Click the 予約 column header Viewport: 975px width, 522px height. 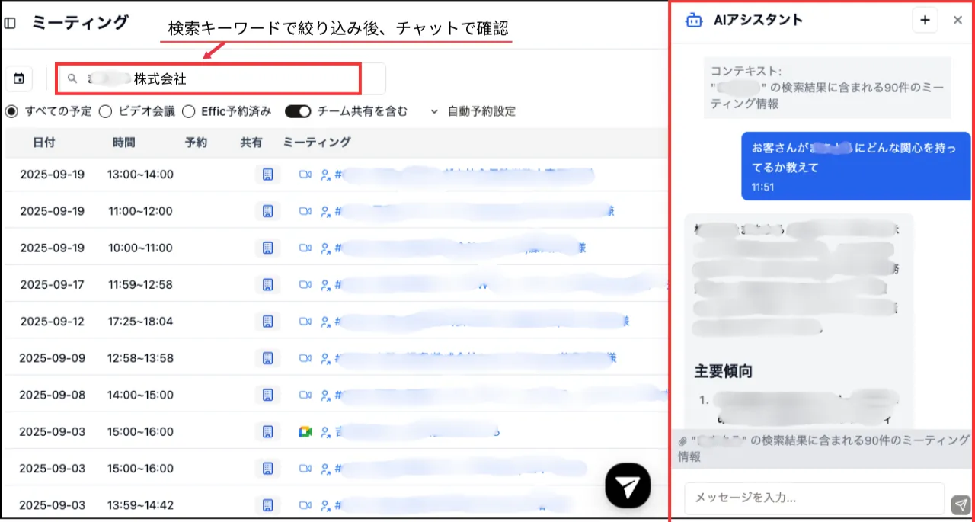point(196,143)
